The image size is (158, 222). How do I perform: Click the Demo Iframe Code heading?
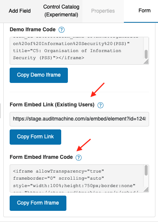click(33, 29)
